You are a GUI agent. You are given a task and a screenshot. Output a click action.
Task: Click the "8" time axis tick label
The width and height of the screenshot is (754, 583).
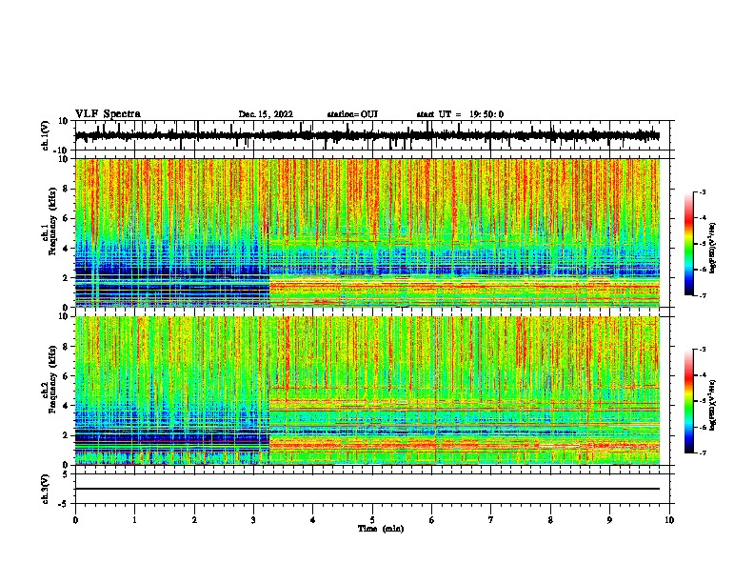550,520
